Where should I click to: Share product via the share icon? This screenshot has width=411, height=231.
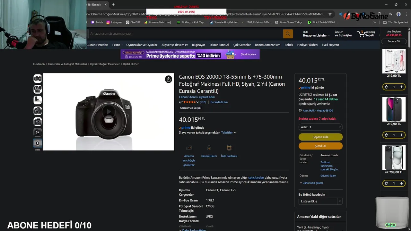(x=169, y=79)
